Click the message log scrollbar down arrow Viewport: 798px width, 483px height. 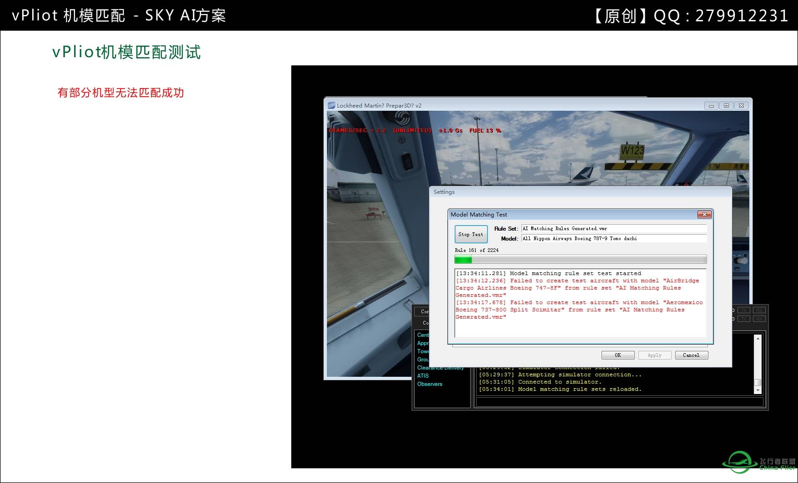coord(758,390)
